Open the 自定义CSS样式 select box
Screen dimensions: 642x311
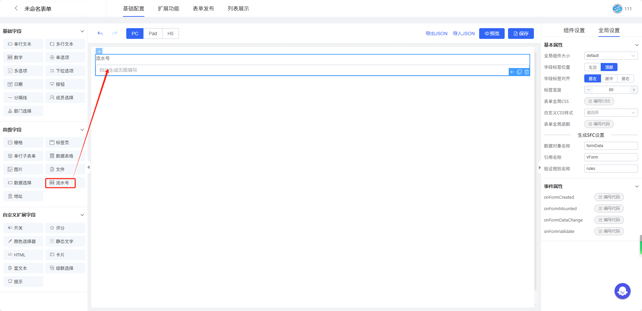click(611, 113)
